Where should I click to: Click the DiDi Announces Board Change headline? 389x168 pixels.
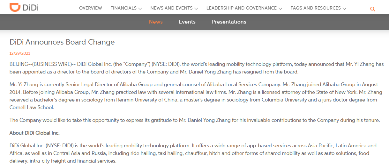point(62,42)
